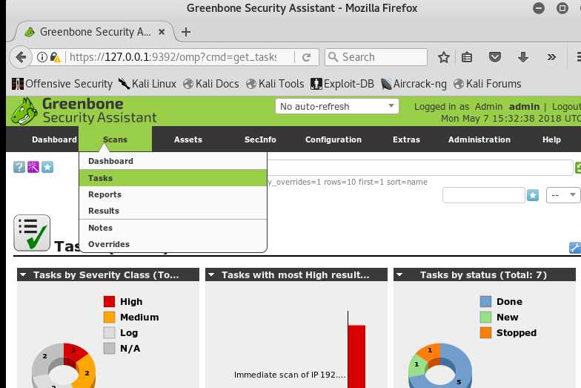The image size is (581, 388).
Task: Click the Medium orange legend swatch
Action: click(110, 318)
